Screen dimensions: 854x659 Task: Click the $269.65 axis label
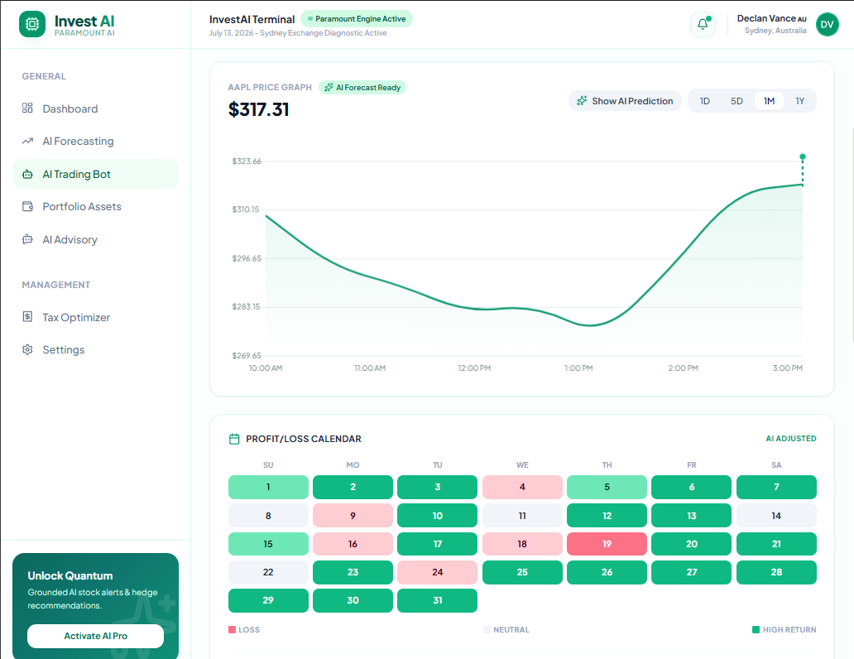point(247,355)
